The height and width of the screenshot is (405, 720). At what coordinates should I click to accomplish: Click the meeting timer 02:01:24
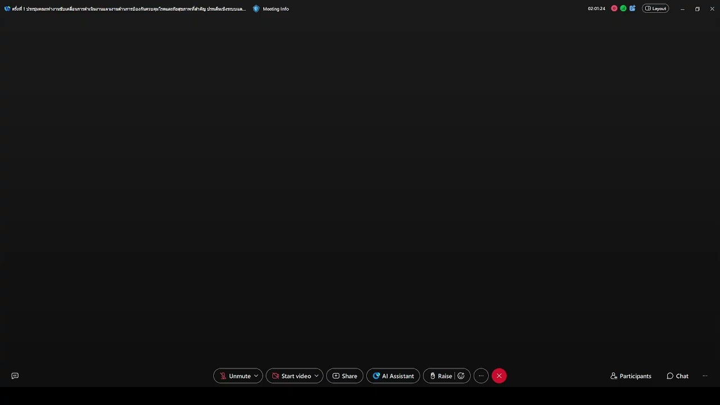tap(596, 8)
